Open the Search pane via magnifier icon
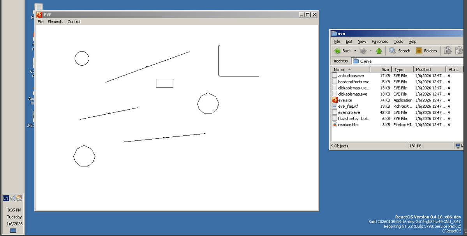The width and height of the screenshot is (467, 236). click(392, 51)
